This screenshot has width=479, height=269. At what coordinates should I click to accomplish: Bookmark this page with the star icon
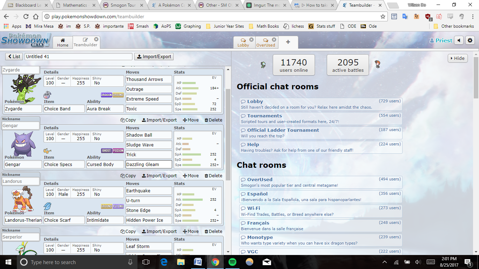[383, 16]
